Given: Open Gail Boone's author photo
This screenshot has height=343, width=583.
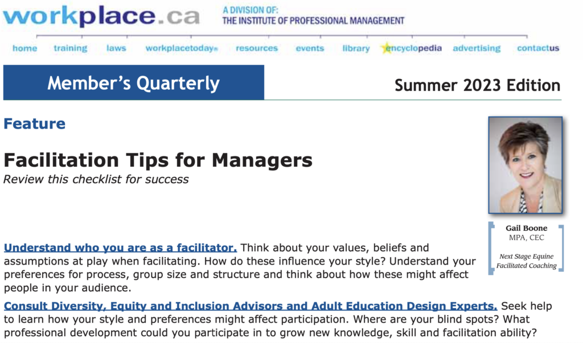Looking at the screenshot, I should point(525,165).
